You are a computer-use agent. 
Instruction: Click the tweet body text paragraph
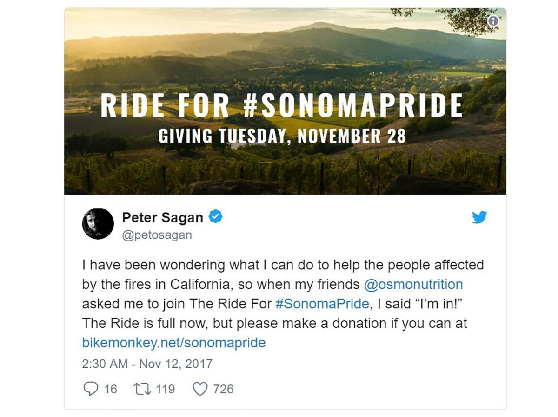click(283, 304)
